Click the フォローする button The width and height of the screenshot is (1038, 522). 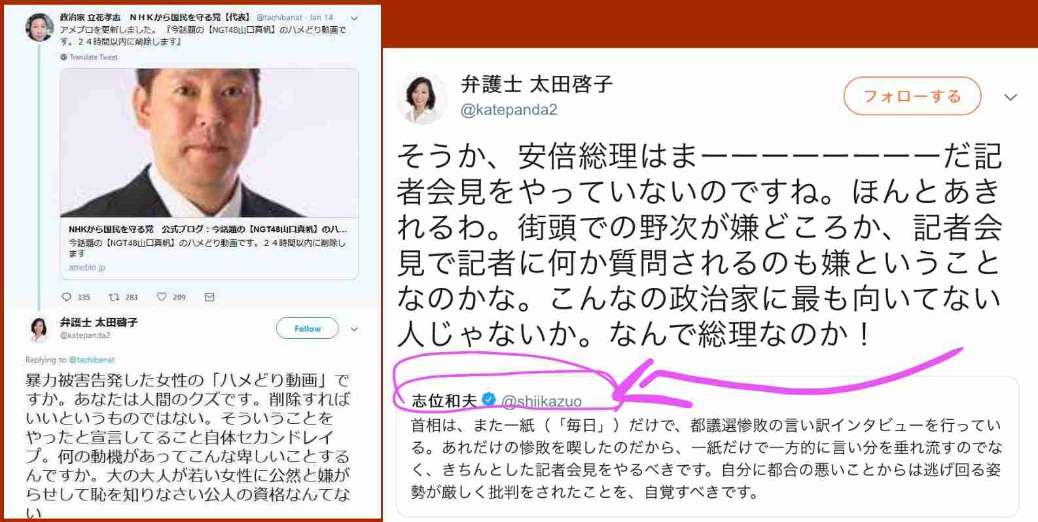coord(912,96)
